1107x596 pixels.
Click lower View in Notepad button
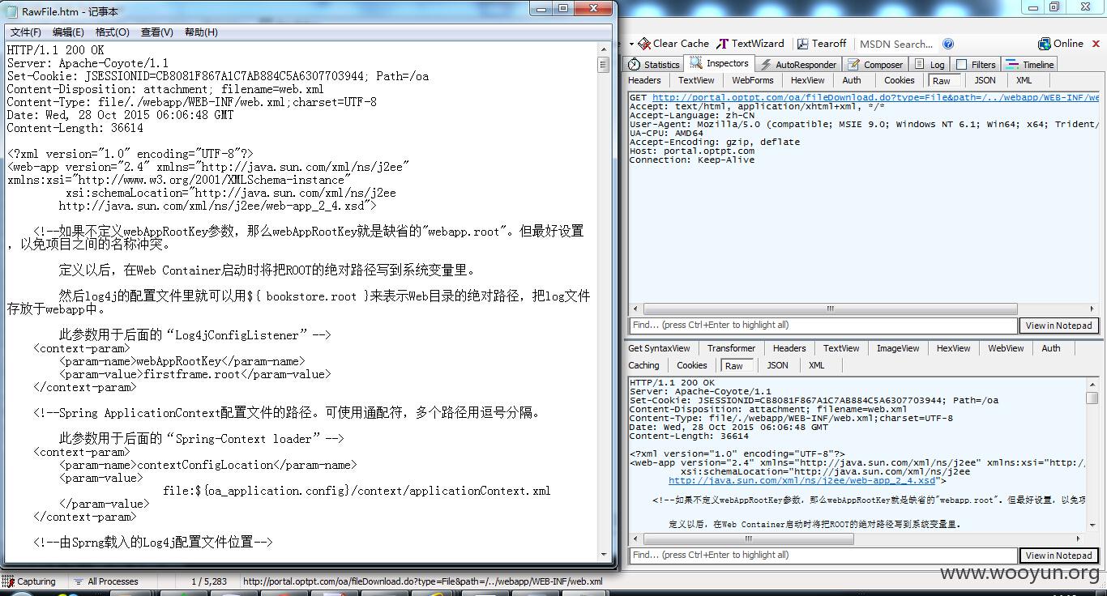(x=1058, y=556)
